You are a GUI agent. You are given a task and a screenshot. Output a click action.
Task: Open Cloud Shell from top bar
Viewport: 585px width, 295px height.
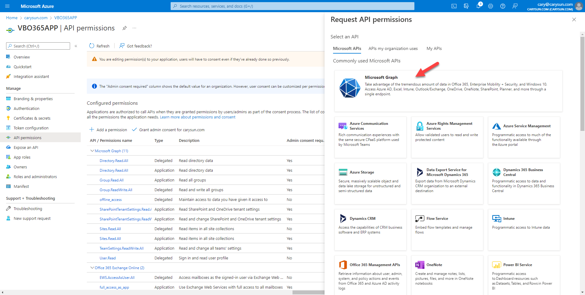pos(454,6)
